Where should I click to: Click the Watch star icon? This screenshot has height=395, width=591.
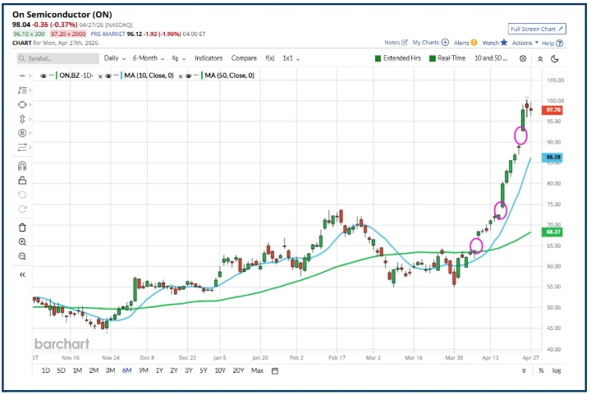(504, 42)
